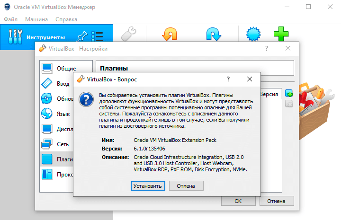Open the Справка menu
Viewport: 341px width, 220px height.
pyautogui.click(x=66, y=19)
